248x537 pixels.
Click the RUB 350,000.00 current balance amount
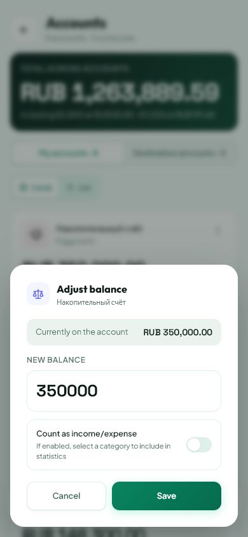pyautogui.click(x=177, y=332)
